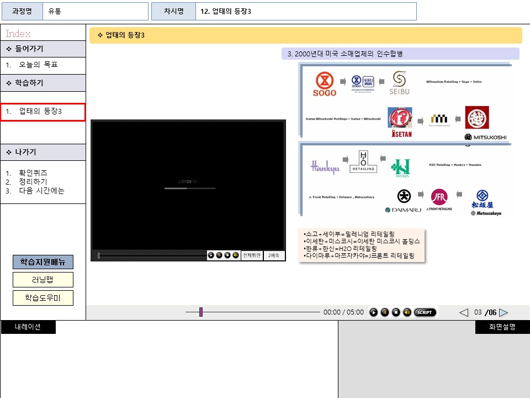Click the yellow 업태의 등장3 heading banner
The width and height of the screenshot is (530, 398).
coord(305,35)
